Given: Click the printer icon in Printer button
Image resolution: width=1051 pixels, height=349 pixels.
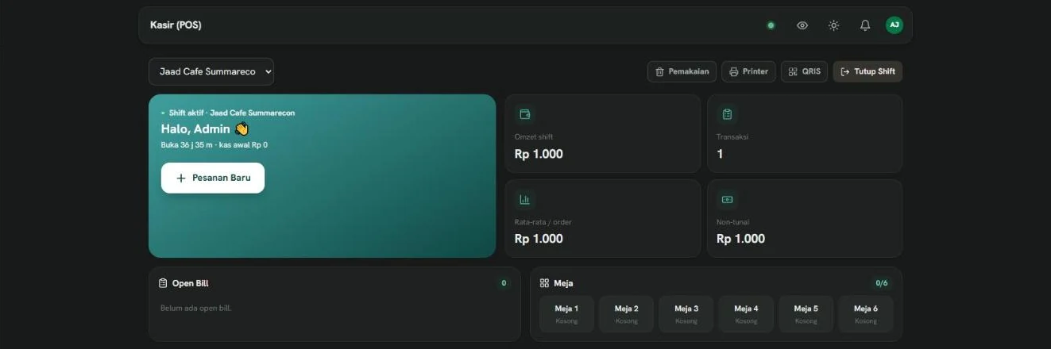Looking at the screenshot, I should [734, 71].
